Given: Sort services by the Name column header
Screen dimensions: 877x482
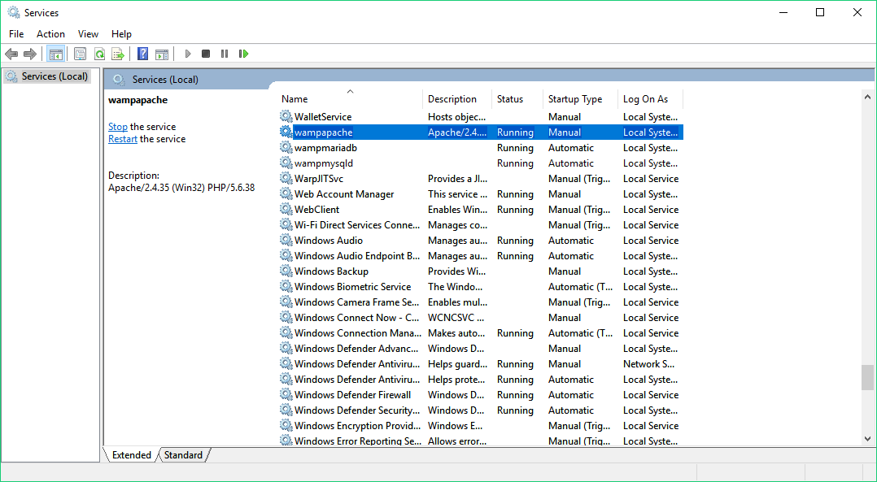Looking at the screenshot, I should click(x=350, y=99).
